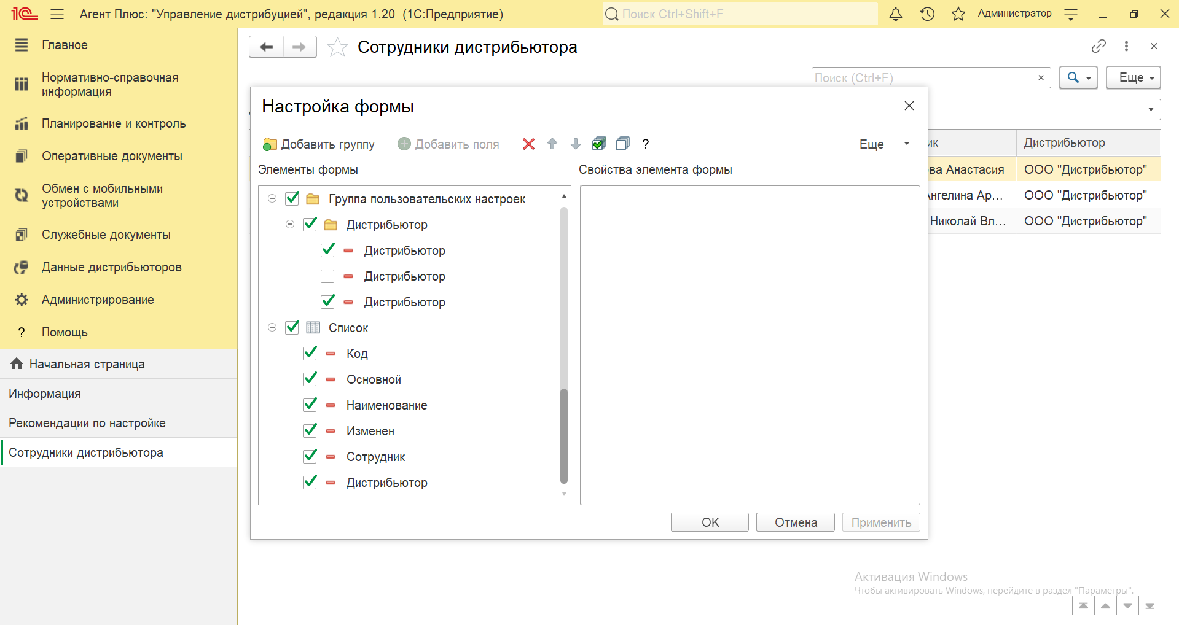This screenshot has height=625, width=1179.
Task: Move element down with arrow icon
Action: click(x=576, y=144)
